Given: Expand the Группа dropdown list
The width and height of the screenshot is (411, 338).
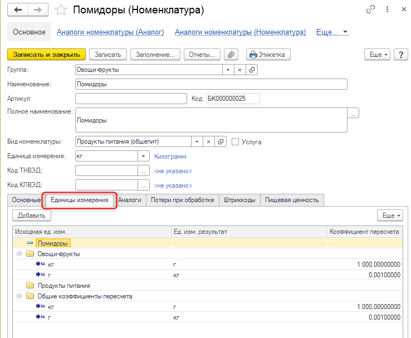Looking at the screenshot, I should tap(227, 70).
